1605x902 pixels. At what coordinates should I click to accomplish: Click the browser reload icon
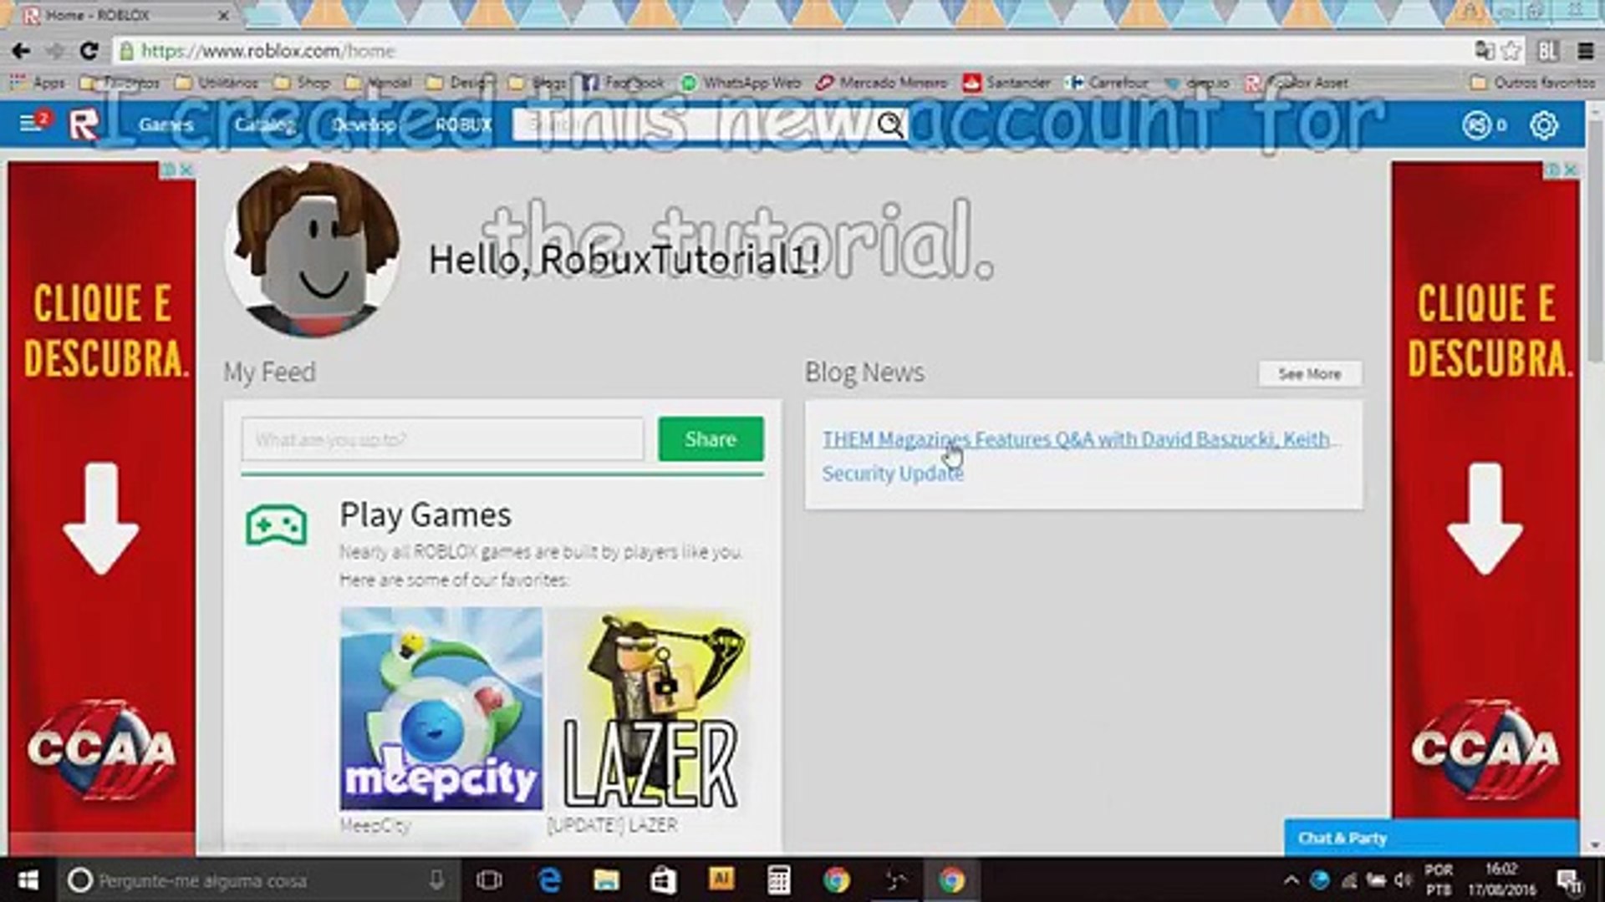click(89, 51)
